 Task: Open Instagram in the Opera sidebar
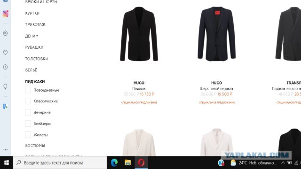point(5,14)
